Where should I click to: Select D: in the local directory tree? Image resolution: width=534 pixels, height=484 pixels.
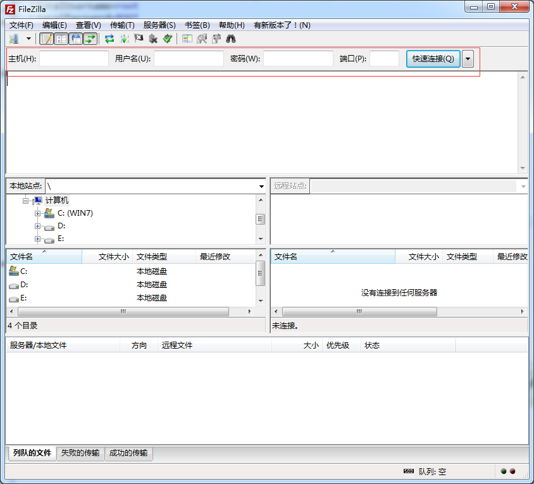coord(61,226)
